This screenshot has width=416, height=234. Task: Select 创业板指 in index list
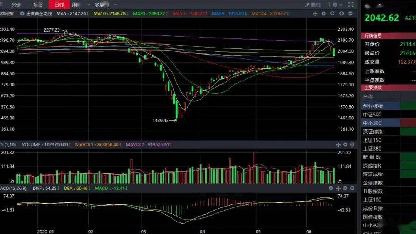(x=380, y=106)
